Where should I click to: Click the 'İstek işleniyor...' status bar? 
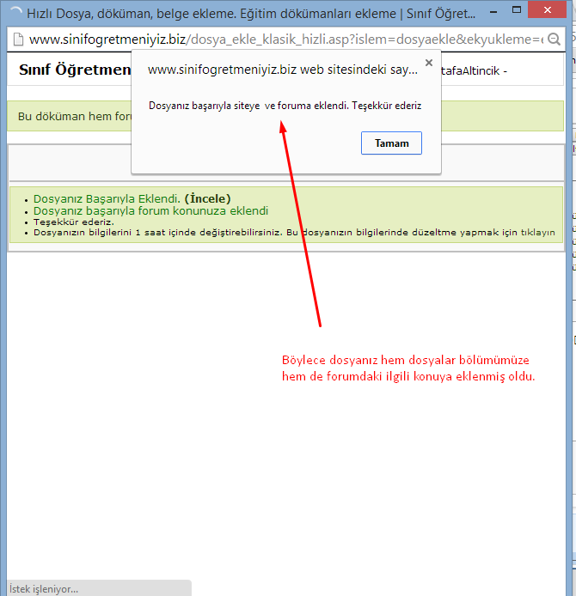pyautogui.click(x=43, y=588)
